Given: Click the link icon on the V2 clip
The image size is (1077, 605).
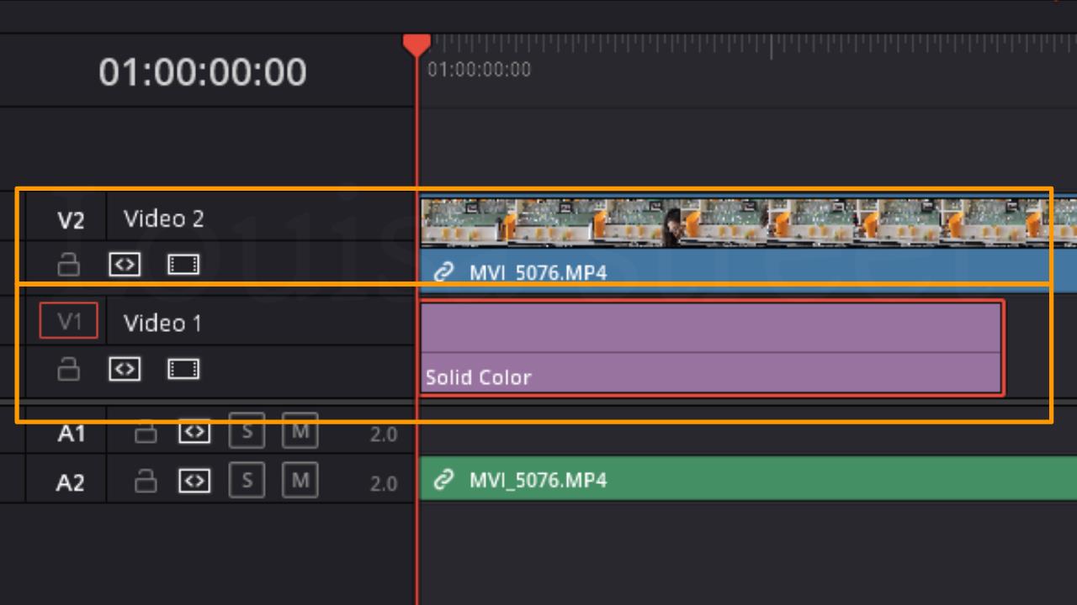Looking at the screenshot, I should pos(443,272).
